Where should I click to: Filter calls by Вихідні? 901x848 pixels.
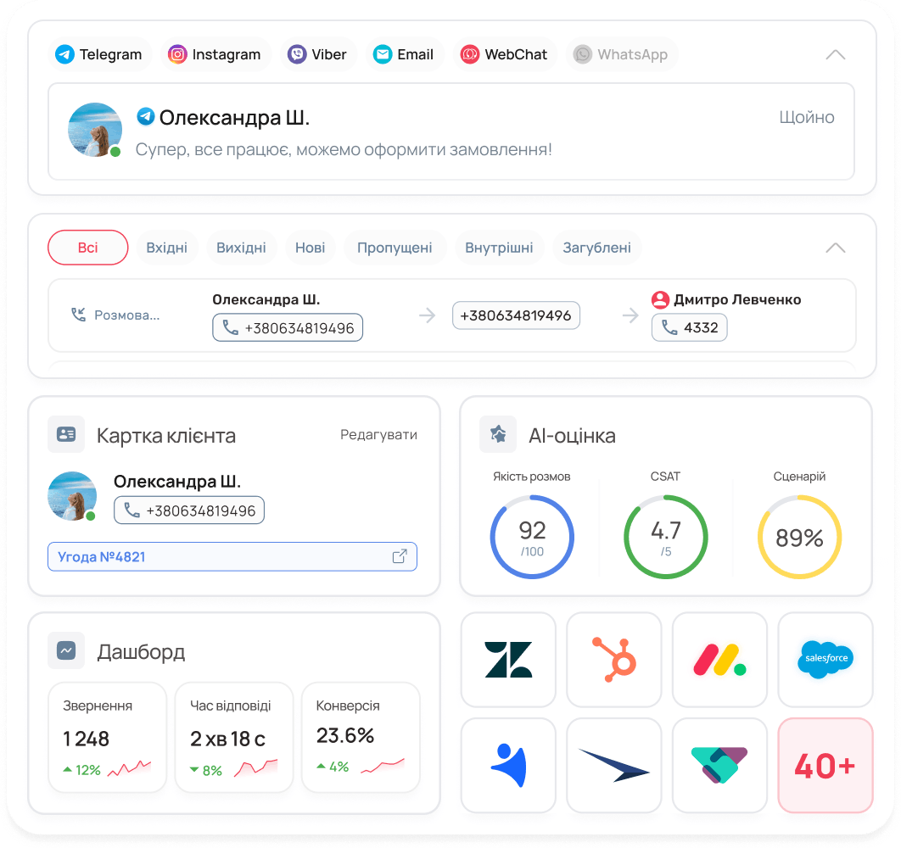point(241,248)
